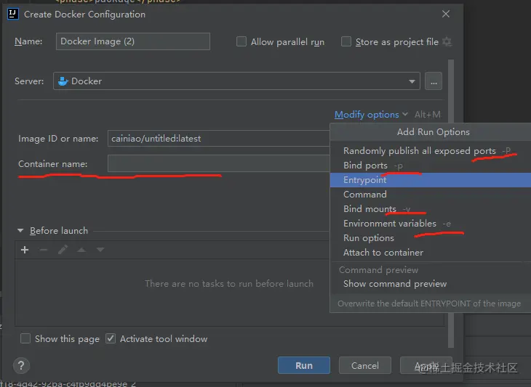
Task: Choose Attach to container option
Action: (431, 253)
